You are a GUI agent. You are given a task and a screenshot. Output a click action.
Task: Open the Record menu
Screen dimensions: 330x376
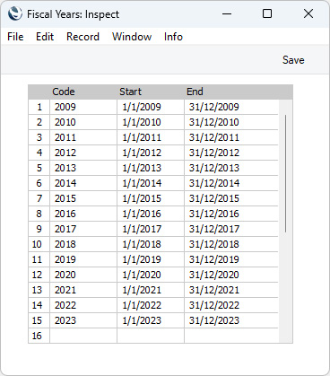(82, 37)
